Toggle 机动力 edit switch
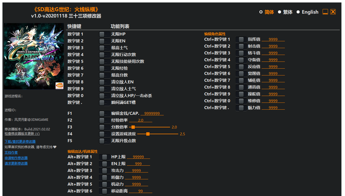Image resolution: width=345 pixels, height=196 pixels. (104, 184)
